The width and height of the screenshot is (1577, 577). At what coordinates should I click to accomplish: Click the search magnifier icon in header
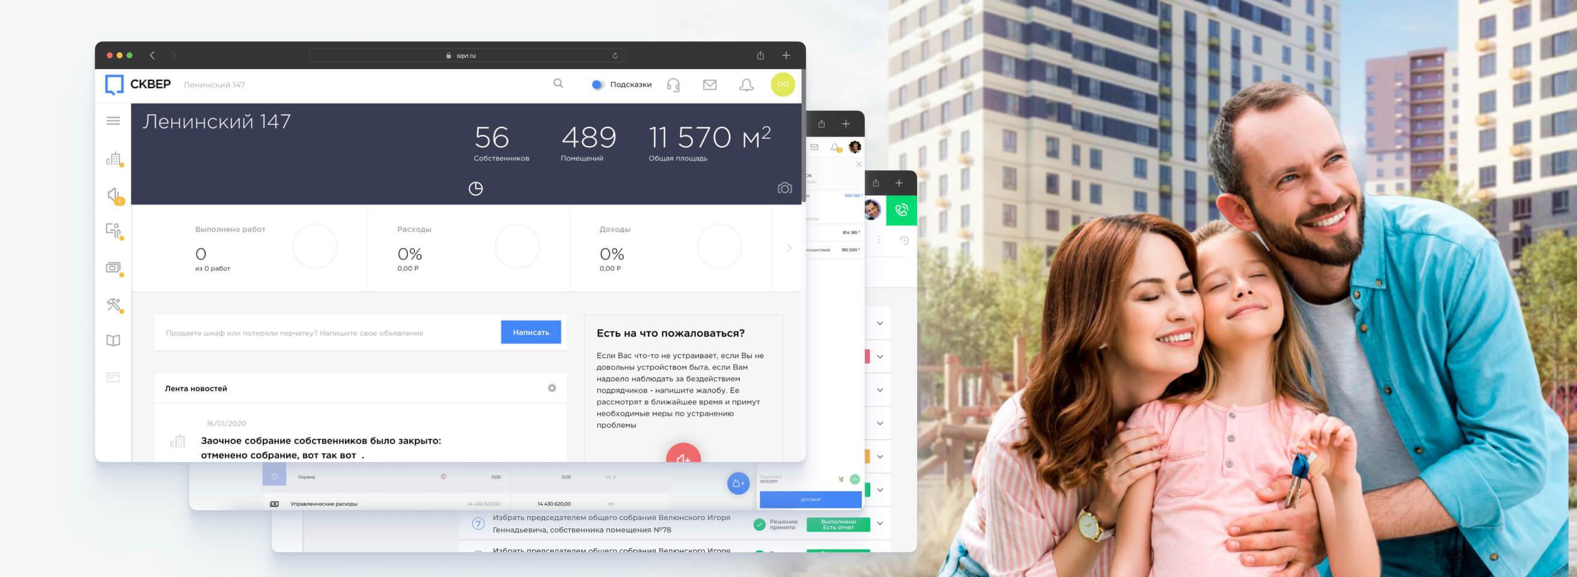point(558,84)
